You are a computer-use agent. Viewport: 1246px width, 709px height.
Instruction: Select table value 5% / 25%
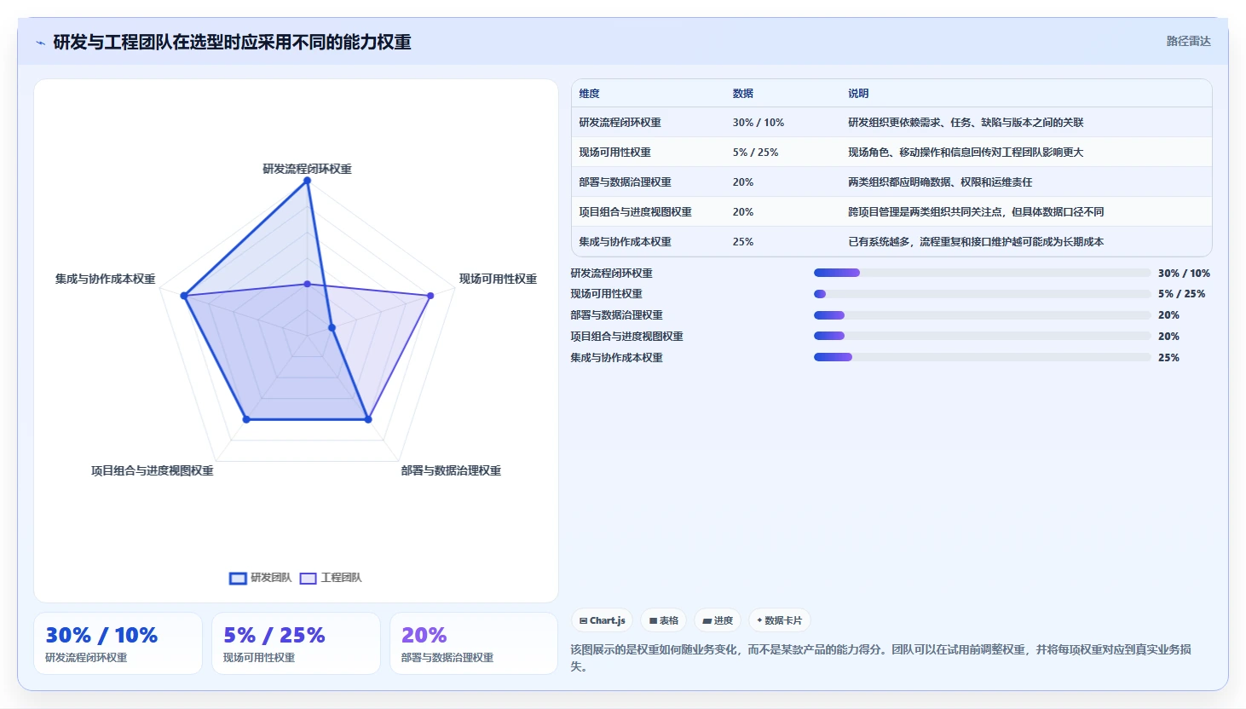coord(756,153)
